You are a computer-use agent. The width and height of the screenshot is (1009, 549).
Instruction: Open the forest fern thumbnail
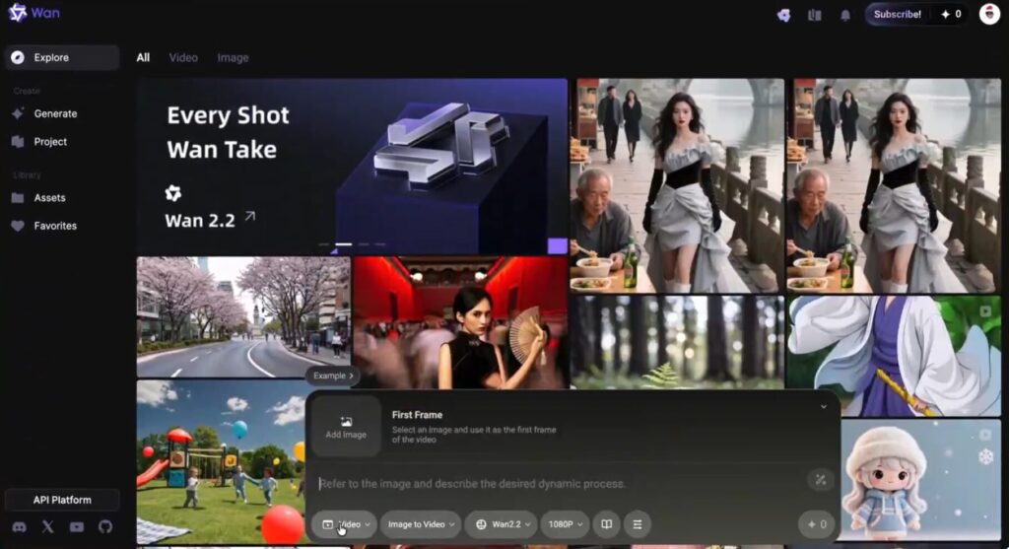[x=677, y=342]
